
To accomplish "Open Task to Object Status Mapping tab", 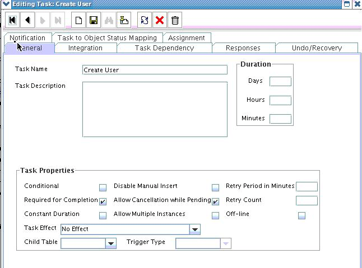I will 107,37.
